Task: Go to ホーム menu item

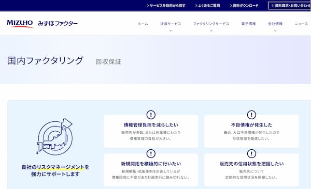Action: (143, 24)
